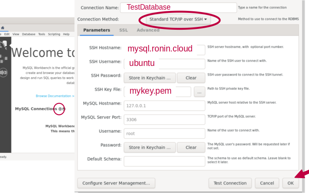The image size is (309, 193).
Task: Clear the MySQL user password
Action: (191, 147)
